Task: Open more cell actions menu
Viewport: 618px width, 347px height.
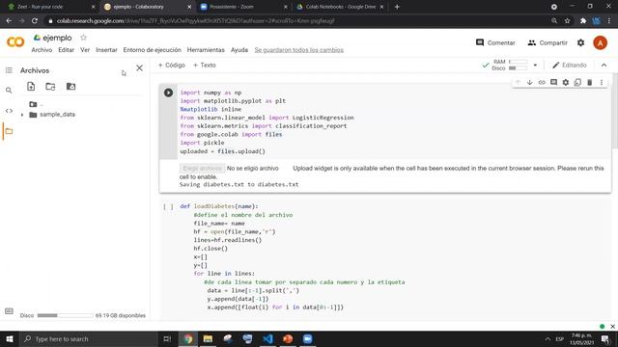Action: [x=602, y=82]
